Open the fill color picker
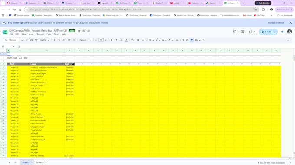Viewport: 295px width, 165px height. [133, 40]
